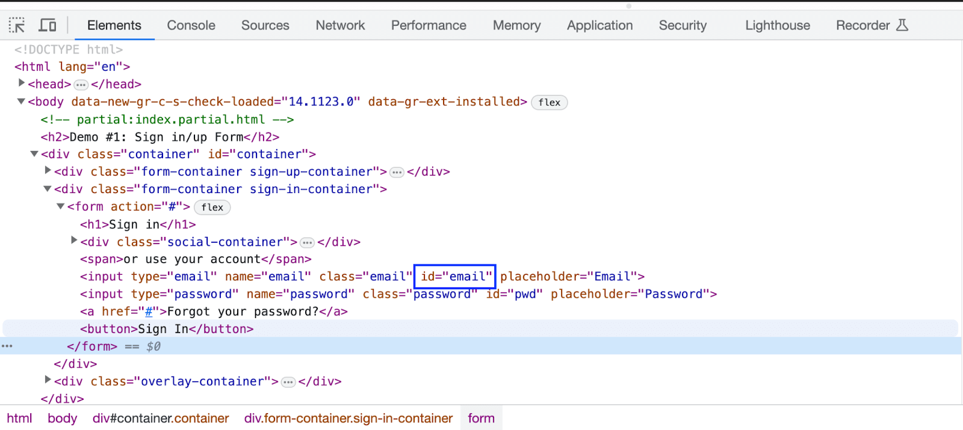This screenshot has height=430, width=963.
Task: Switch to the Performance tab
Action: 429,25
